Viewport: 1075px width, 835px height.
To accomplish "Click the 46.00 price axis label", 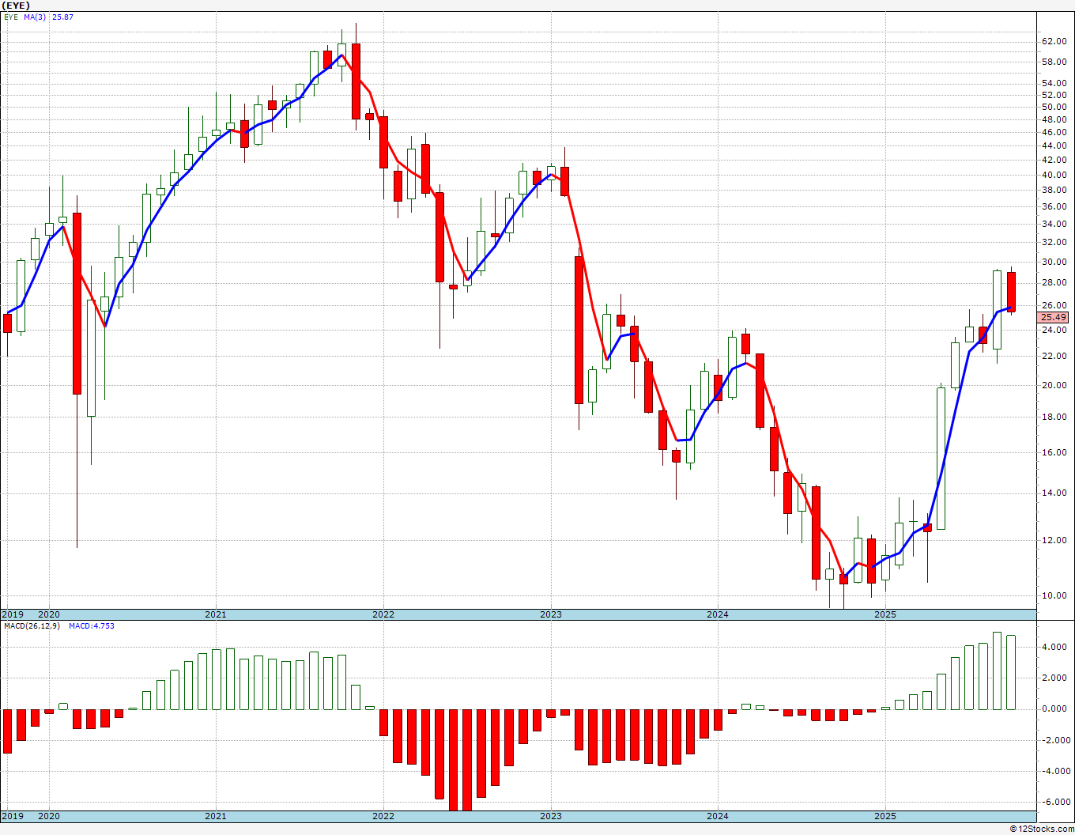I will [1054, 132].
